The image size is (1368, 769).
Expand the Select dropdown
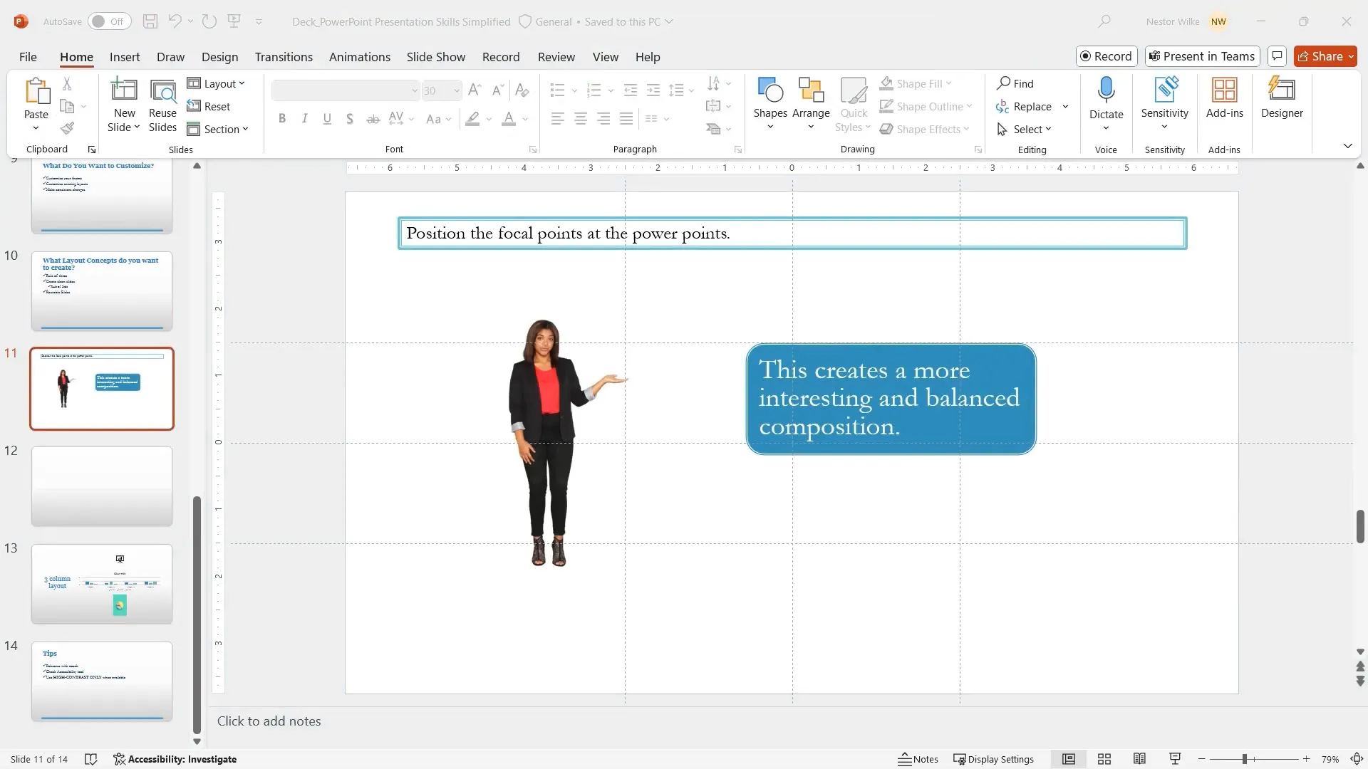(1025, 129)
